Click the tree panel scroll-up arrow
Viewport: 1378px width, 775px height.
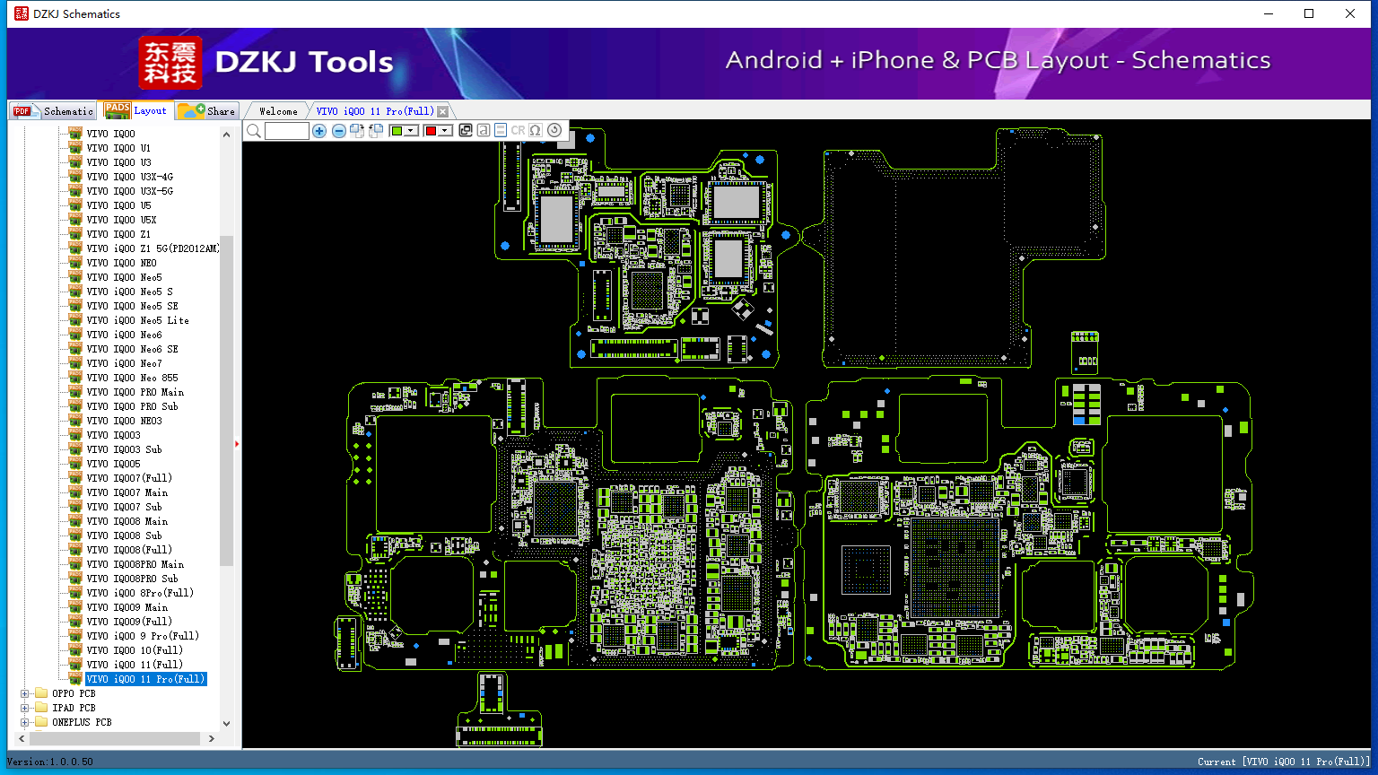[x=226, y=134]
